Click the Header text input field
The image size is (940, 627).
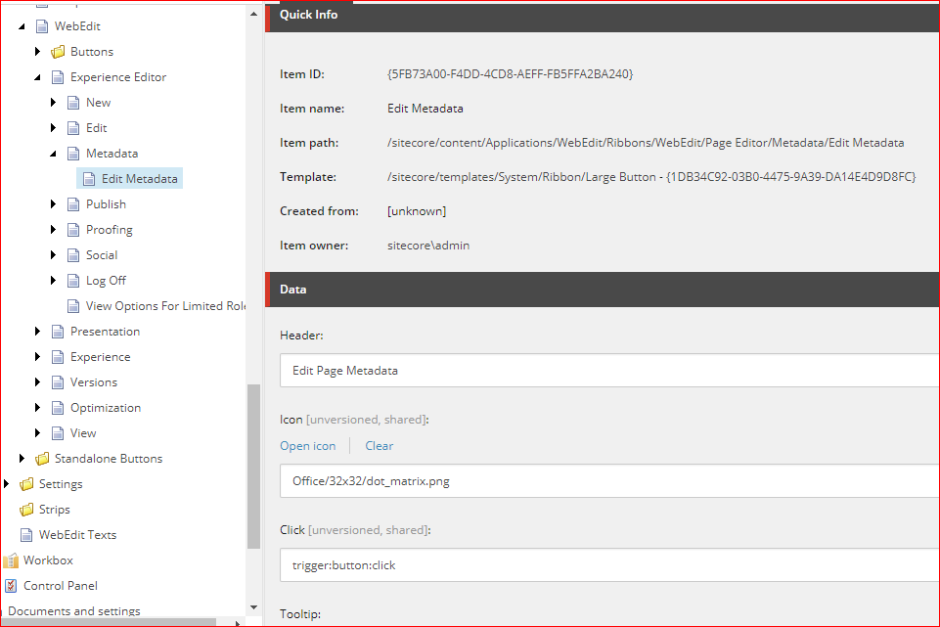606,371
